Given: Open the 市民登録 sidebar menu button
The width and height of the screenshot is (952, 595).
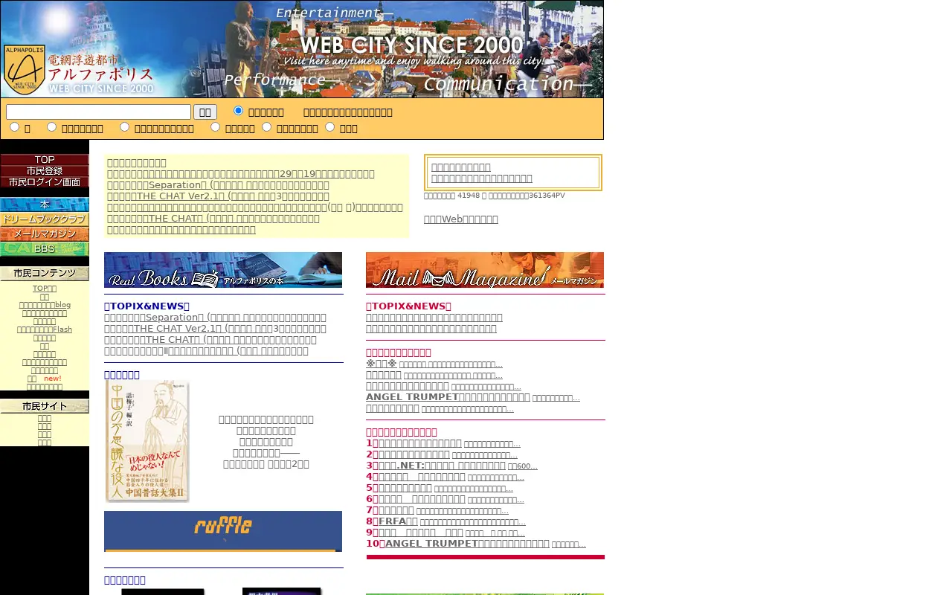Looking at the screenshot, I should (x=45, y=170).
